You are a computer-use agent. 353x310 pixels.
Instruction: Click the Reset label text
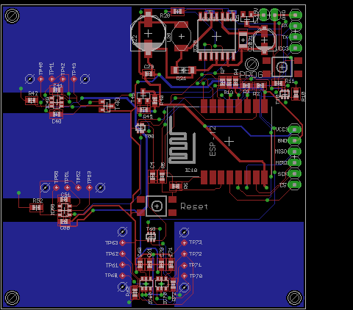pyautogui.click(x=194, y=206)
